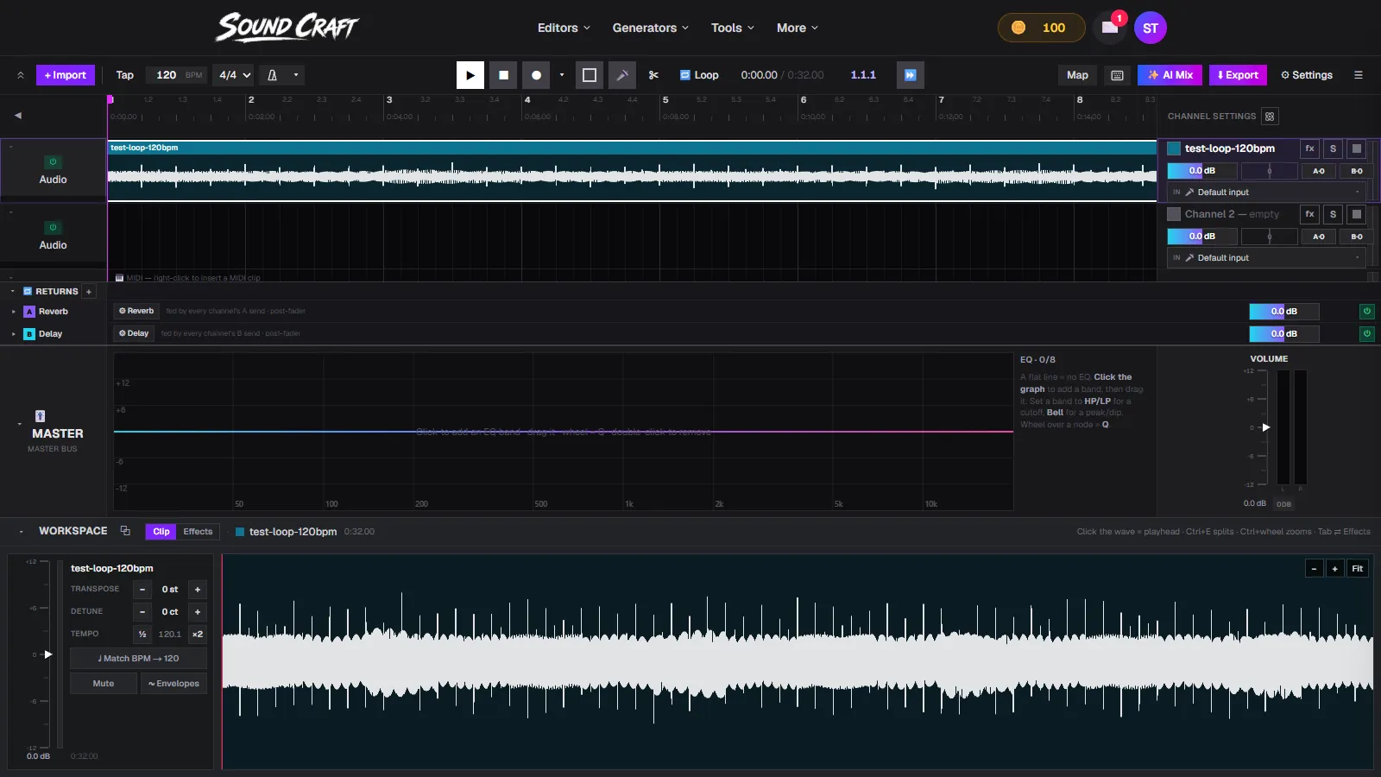Collapse the MASTER bus section arrow
Screen dimensions: 1381x777
[x=19, y=424]
